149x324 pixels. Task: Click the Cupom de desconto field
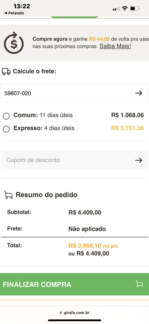[74, 160]
